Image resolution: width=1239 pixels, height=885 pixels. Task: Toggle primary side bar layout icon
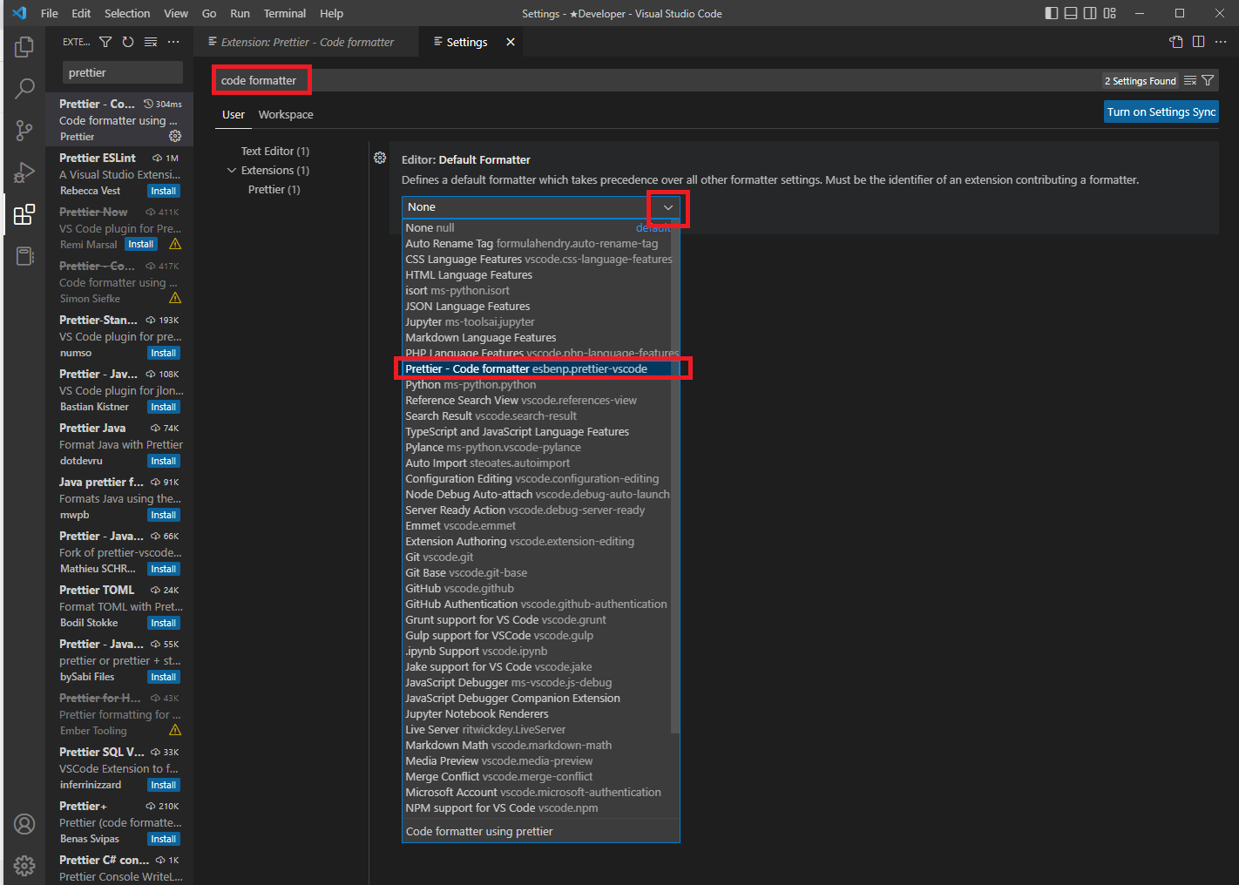(1052, 13)
